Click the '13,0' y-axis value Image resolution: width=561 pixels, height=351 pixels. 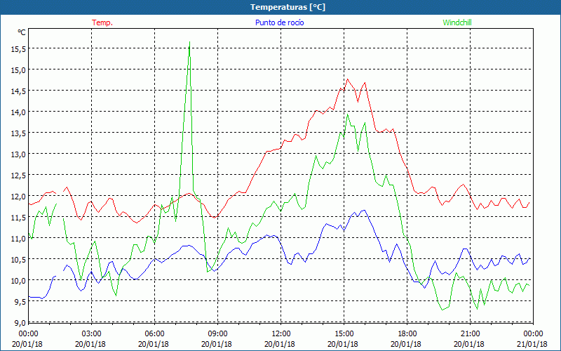(x=18, y=154)
